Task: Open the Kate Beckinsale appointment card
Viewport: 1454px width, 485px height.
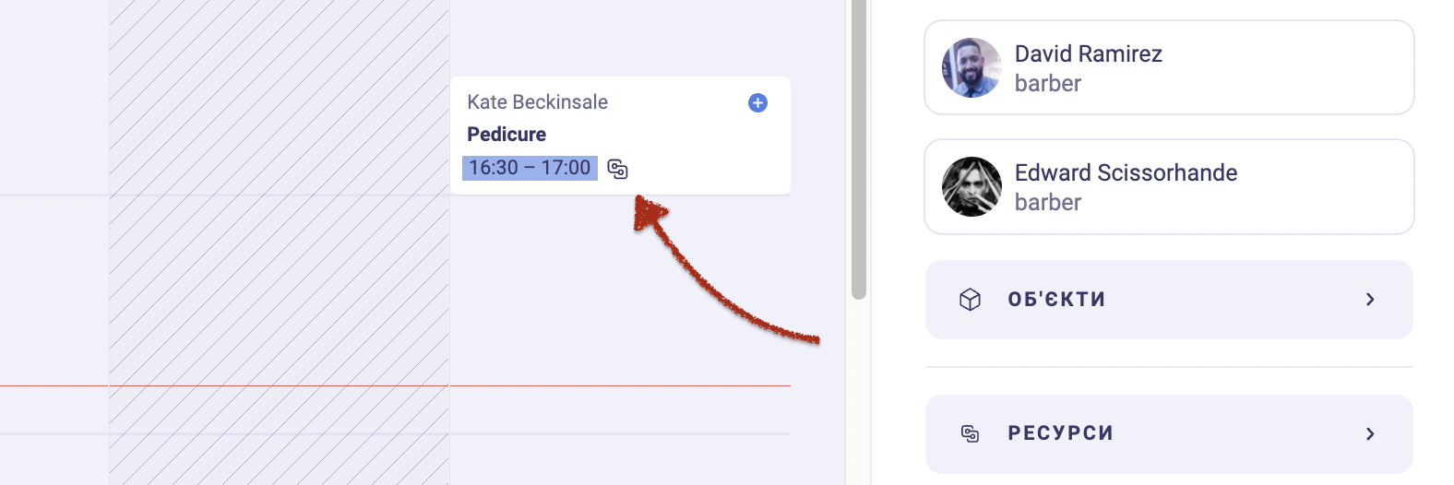Action: tap(620, 136)
